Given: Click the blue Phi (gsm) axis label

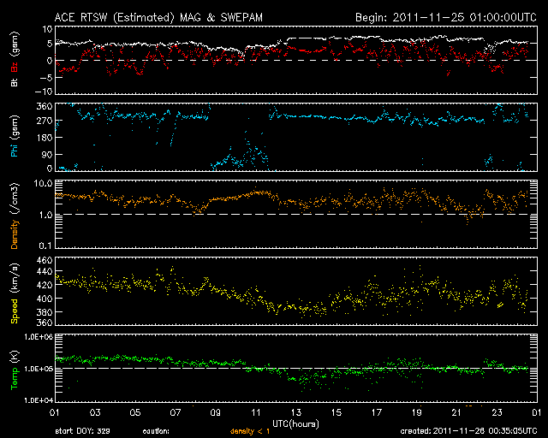Looking at the screenshot, I should (x=15, y=139).
